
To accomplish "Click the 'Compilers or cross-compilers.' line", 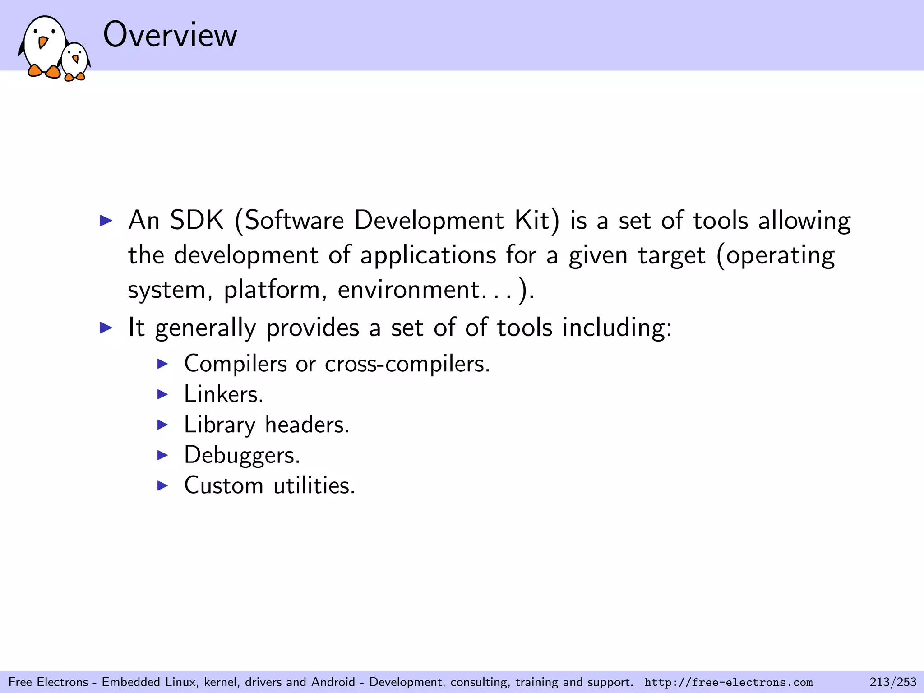I will (x=337, y=364).
